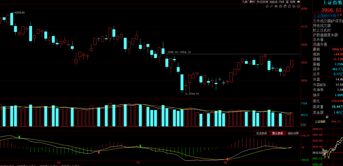Toggle the 均线 moving average button

pyautogui.click(x=281, y=2)
